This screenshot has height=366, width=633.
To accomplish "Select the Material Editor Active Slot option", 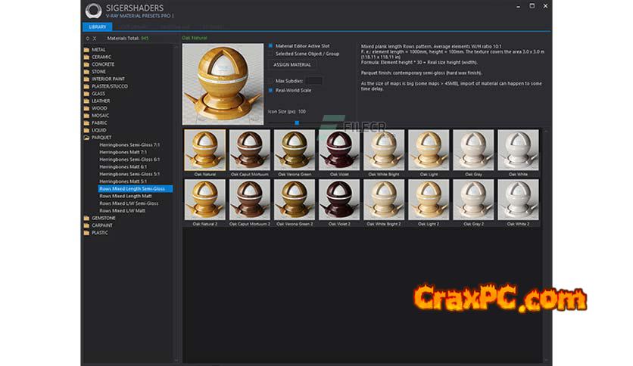I will [x=270, y=45].
